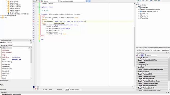This screenshot has width=170, height=95.
Task: Click the icon beside IdFTP1: TIdFTP
Action: (8, 12)
